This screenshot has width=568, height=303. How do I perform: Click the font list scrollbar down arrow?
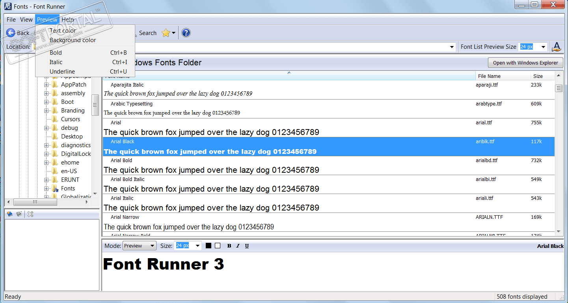tap(559, 231)
